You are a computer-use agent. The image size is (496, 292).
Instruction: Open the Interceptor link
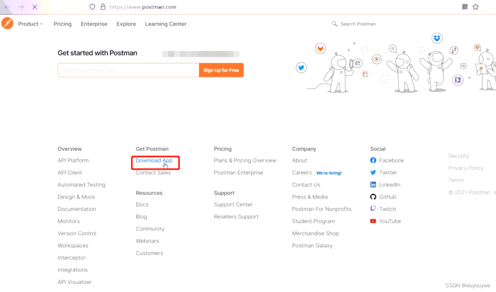pos(71,258)
